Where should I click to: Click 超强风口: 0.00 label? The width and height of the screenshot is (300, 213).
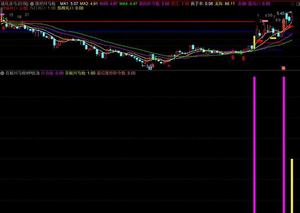pos(15,8)
